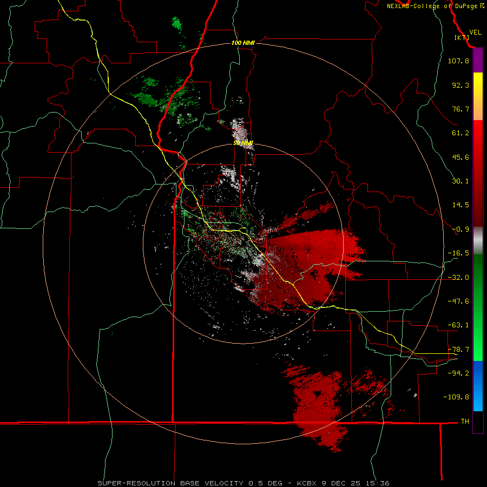This screenshot has height=487, width=487.
Task: Click the 61.2 scale value
Action: [460, 133]
